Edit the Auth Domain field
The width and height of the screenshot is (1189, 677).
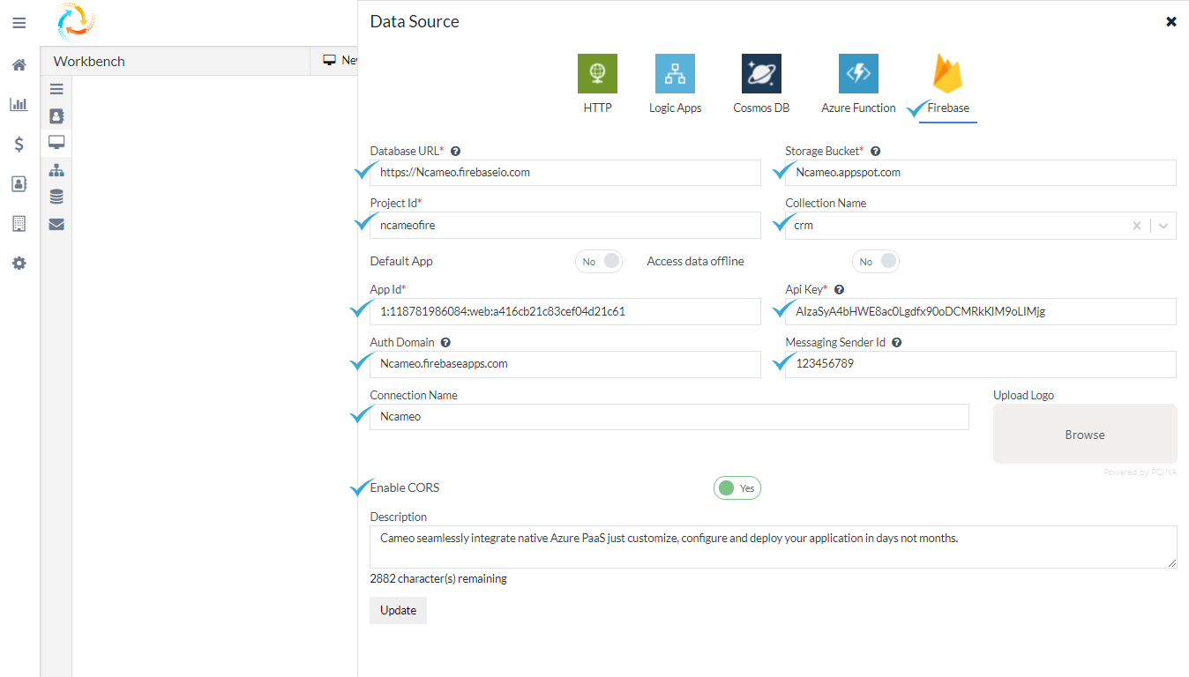click(565, 364)
